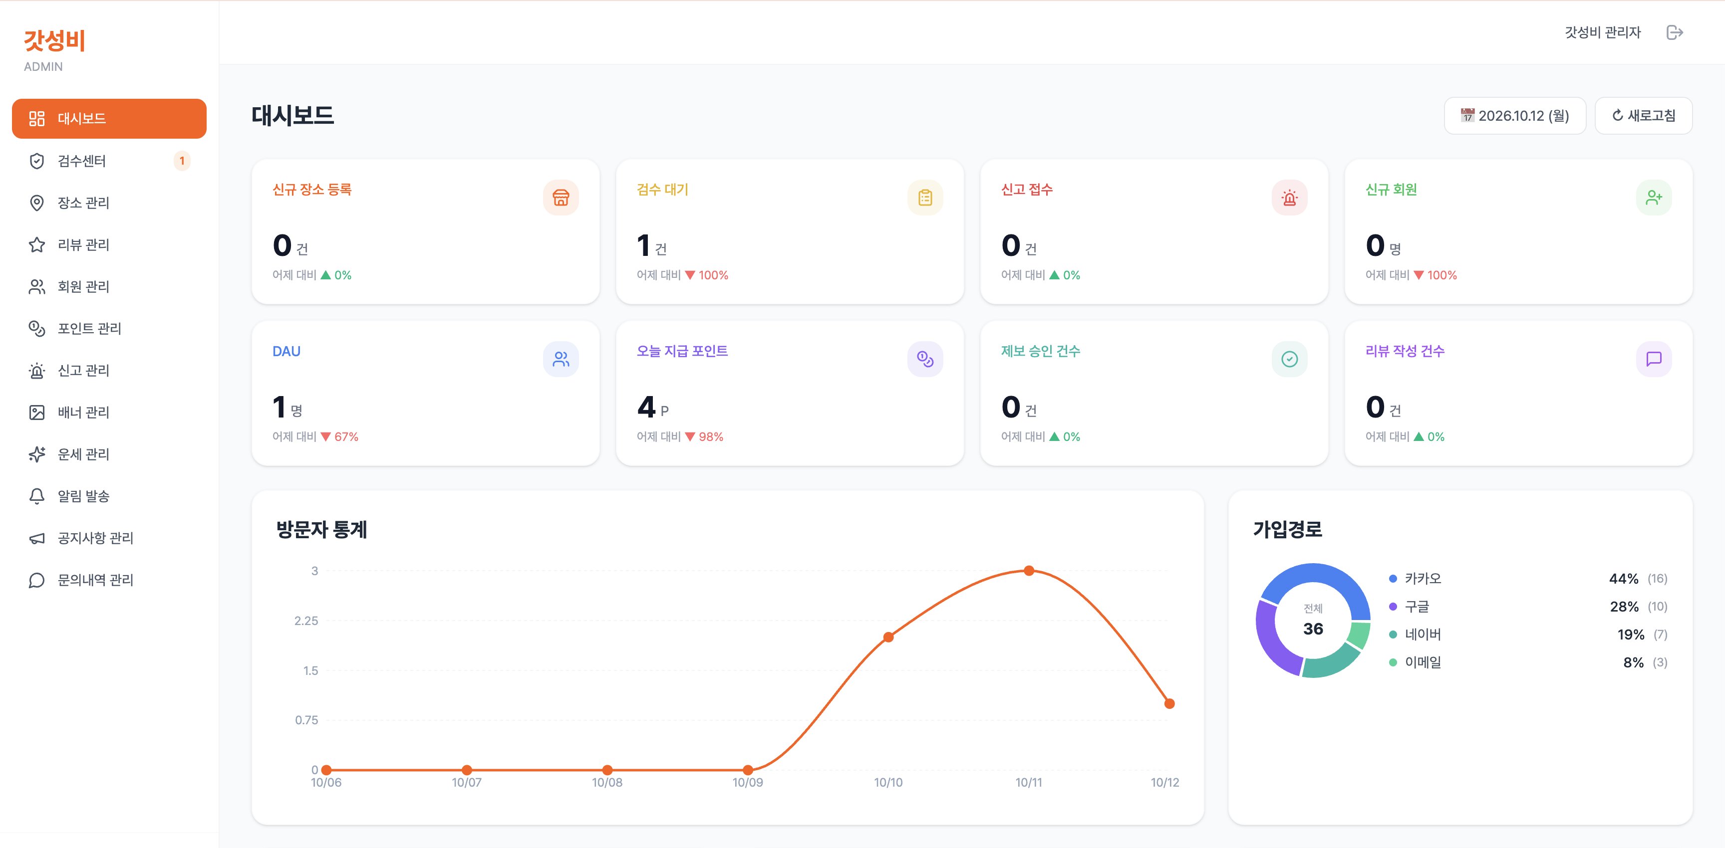Open the 대시보드 sidebar menu

109,118
